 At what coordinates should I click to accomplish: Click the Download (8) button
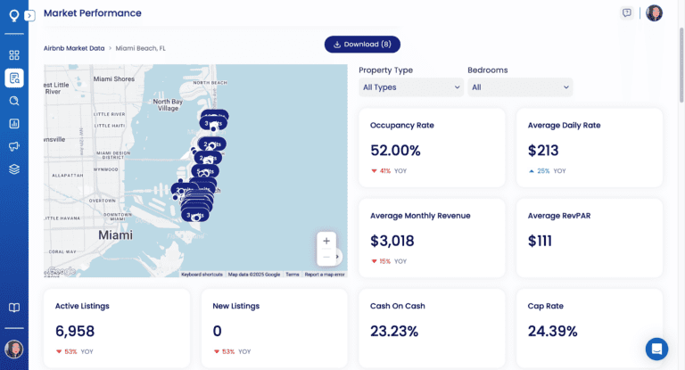(362, 44)
